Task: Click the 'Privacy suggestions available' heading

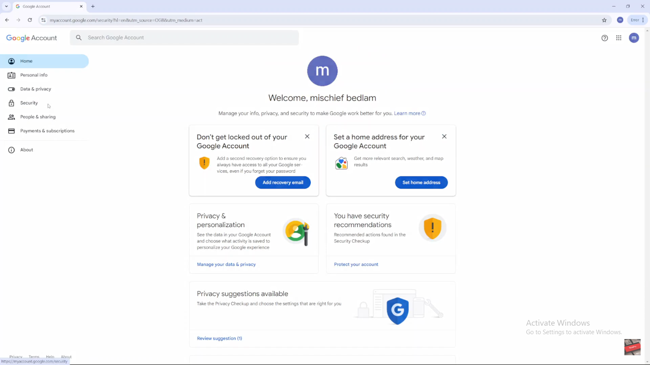Action: pos(243,294)
